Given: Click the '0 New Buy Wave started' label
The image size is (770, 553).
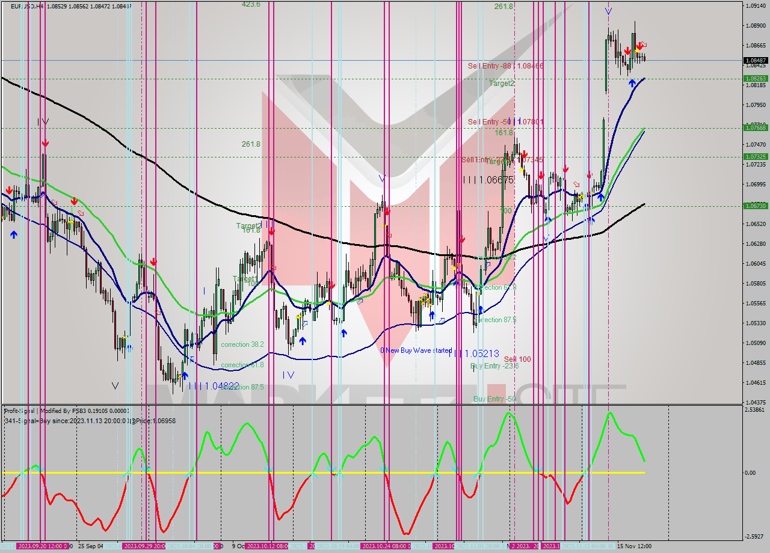Looking at the screenshot, I should pos(416,350).
